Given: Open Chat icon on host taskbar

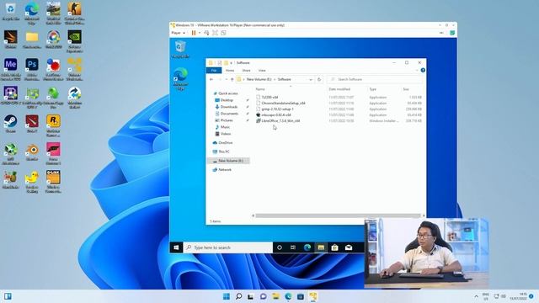Looking at the screenshot, I should (x=264, y=296).
